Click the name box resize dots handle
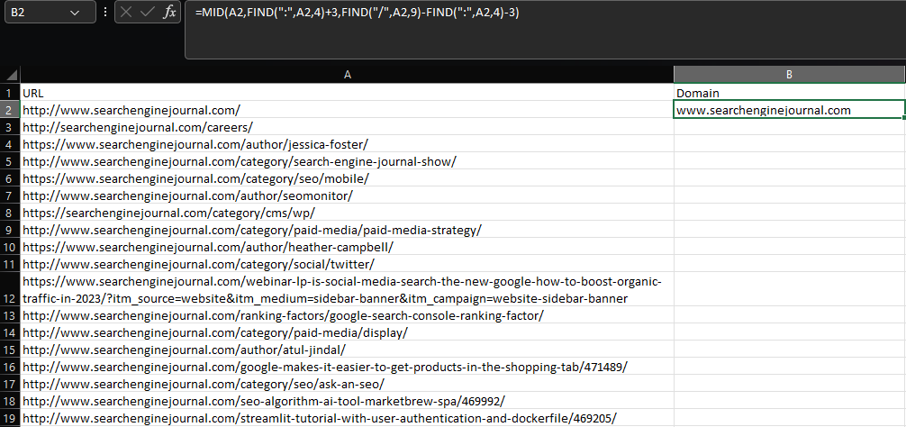This screenshot has height=427, width=906. [106, 14]
